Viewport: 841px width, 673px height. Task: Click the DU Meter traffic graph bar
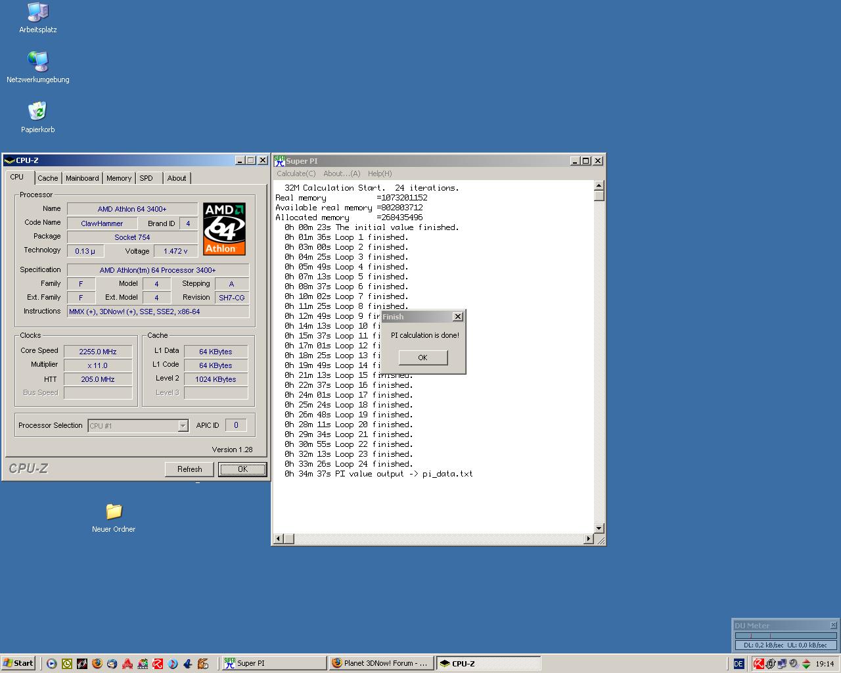click(786, 636)
